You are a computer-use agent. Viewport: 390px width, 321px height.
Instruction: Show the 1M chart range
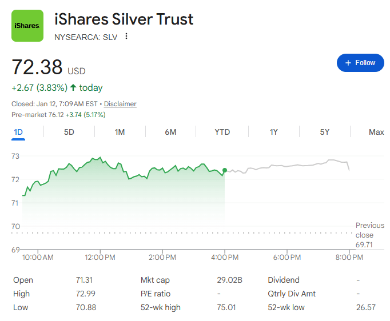pyautogui.click(x=120, y=132)
